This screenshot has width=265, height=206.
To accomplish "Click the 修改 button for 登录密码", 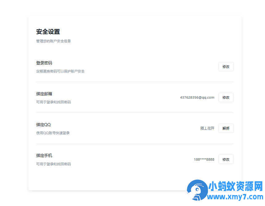I will (226, 67).
